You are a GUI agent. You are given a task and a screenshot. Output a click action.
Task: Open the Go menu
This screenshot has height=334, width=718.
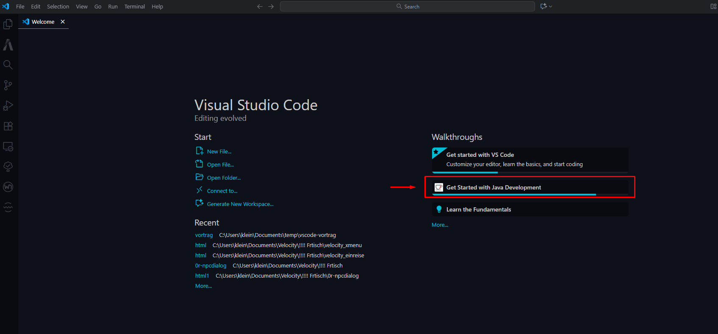[98, 6]
